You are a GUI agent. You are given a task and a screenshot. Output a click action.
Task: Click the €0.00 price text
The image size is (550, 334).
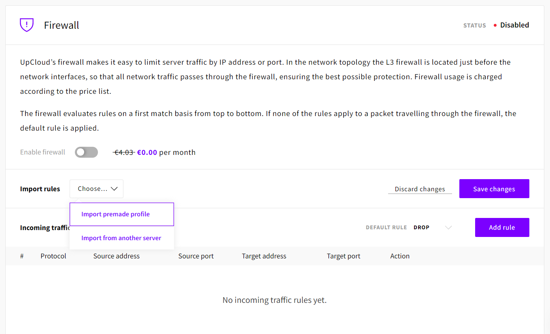(147, 152)
